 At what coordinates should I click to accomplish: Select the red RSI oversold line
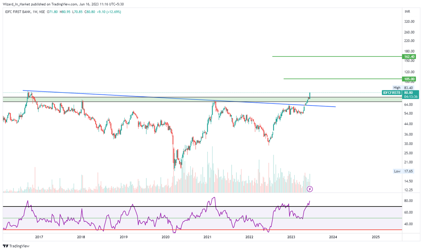(202, 230)
